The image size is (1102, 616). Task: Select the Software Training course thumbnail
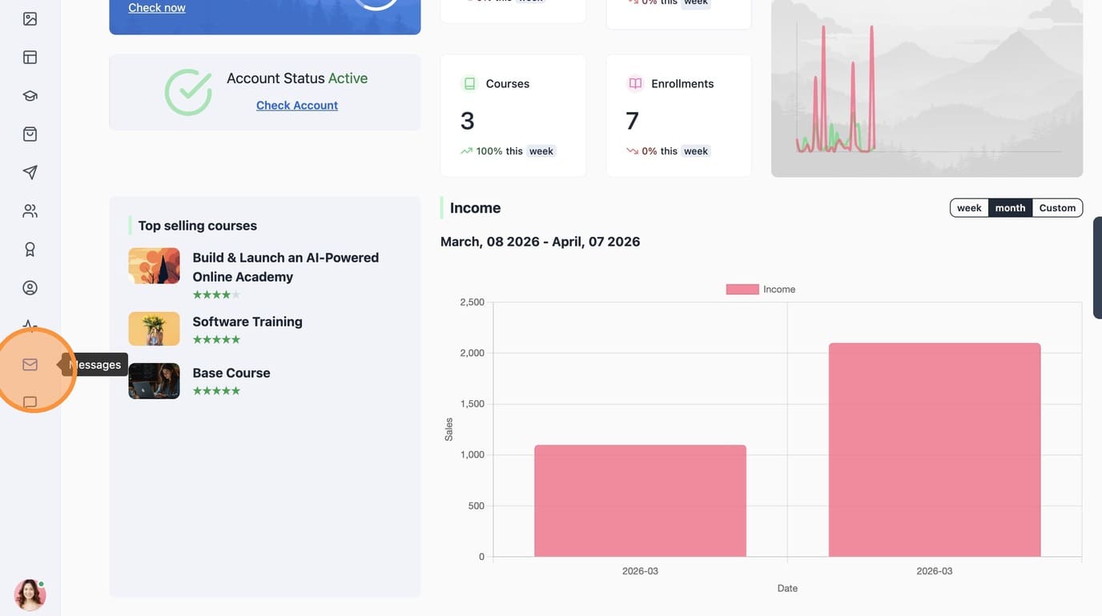point(154,329)
